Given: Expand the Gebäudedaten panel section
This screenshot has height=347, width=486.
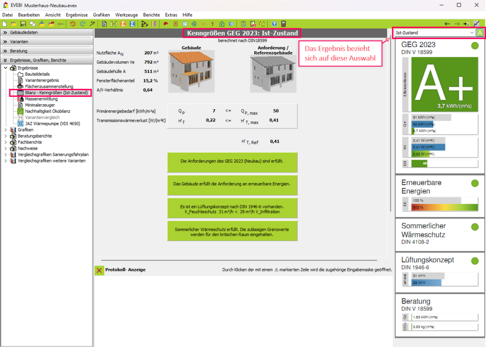Looking at the screenshot, I should (5, 33).
